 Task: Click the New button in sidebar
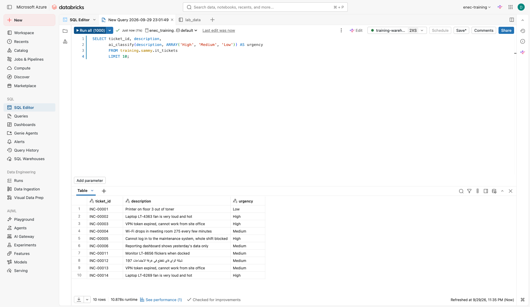29,20
